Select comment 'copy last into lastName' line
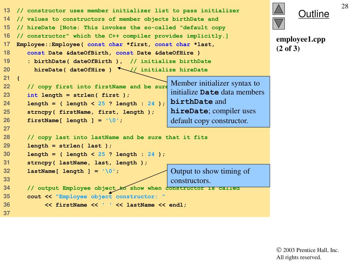Viewport: 352px width, 264px height. coord(117,137)
